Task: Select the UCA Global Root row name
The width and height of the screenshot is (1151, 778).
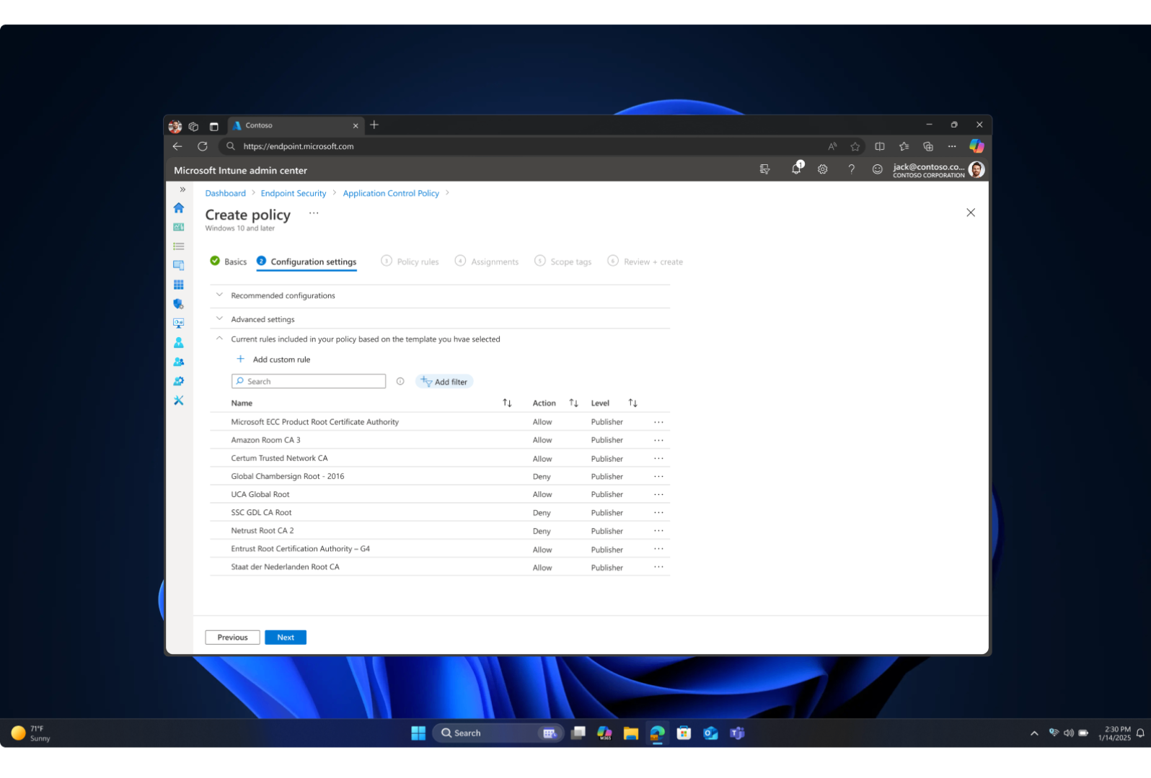Action: click(x=260, y=494)
